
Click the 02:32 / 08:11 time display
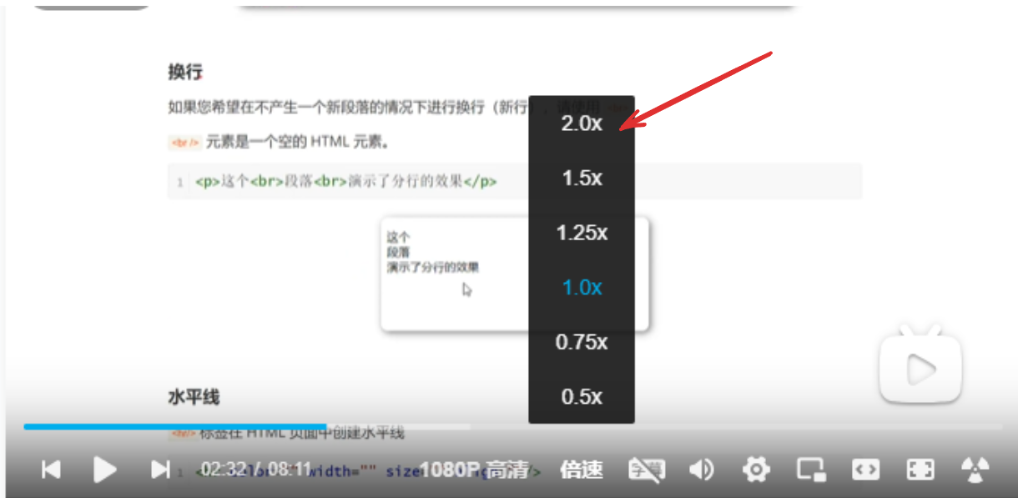[x=256, y=470]
